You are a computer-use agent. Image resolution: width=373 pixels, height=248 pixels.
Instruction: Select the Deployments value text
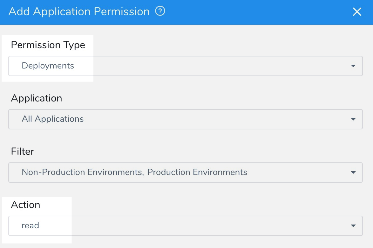[48, 66]
